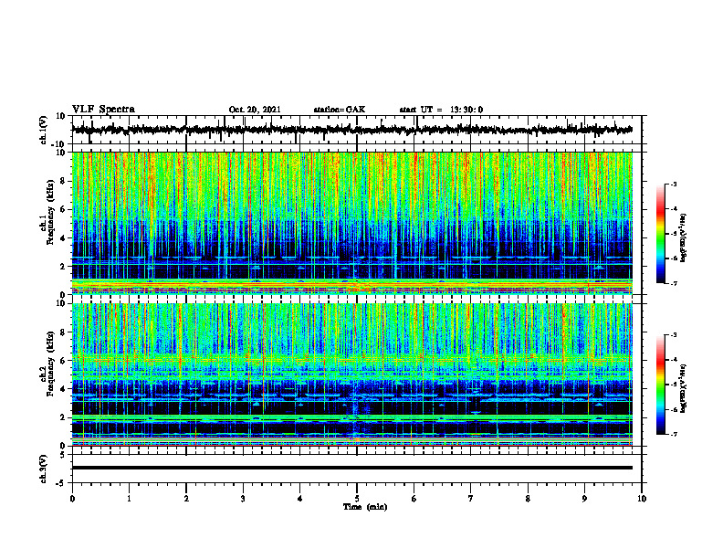723x559 pixels.
Task: Click the "start UT = 13:30:0" text
Action: pyautogui.click(x=441, y=110)
